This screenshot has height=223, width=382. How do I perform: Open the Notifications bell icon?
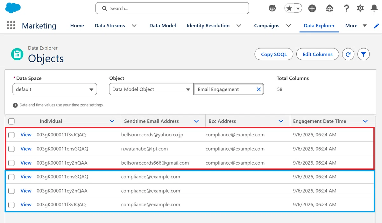(x=374, y=9)
